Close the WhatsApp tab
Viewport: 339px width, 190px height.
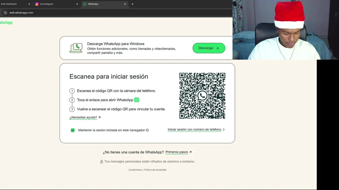click(x=125, y=4)
